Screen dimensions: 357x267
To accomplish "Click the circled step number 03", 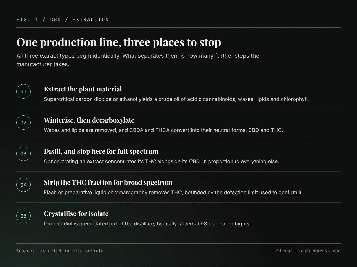I will point(23,154).
